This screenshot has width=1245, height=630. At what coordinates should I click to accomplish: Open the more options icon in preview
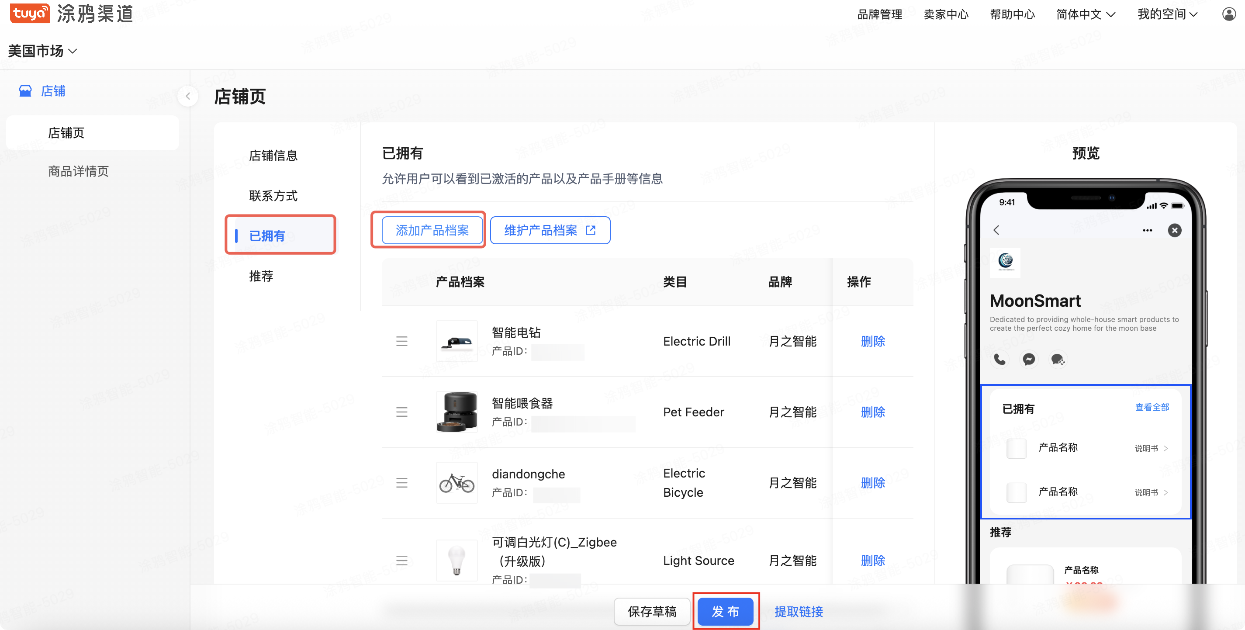[x=1148, y=230]
